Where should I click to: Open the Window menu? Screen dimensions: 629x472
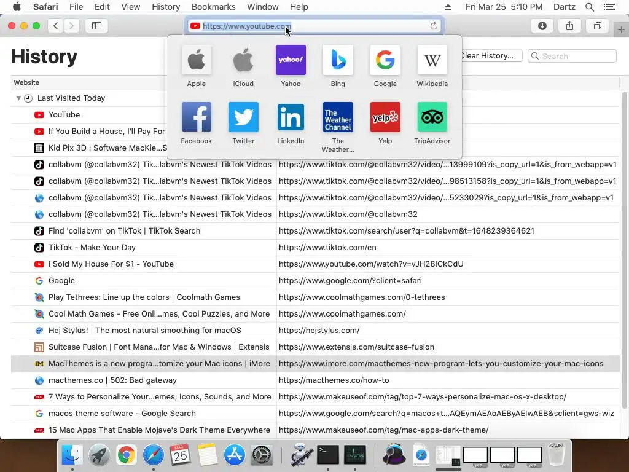(x=262, y=7)
